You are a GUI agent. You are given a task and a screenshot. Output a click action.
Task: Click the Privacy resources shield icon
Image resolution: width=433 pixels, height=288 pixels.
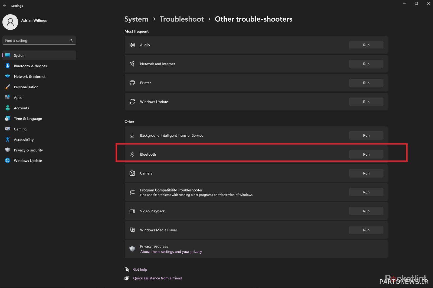(132, 249)
